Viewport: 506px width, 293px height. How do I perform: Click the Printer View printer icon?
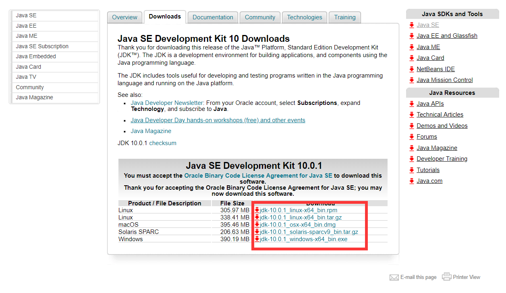coord(446,277)
